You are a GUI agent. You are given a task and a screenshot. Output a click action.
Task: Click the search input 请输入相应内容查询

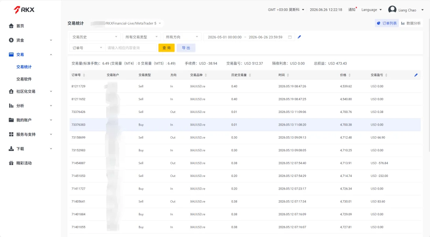(x=131, y=48)
